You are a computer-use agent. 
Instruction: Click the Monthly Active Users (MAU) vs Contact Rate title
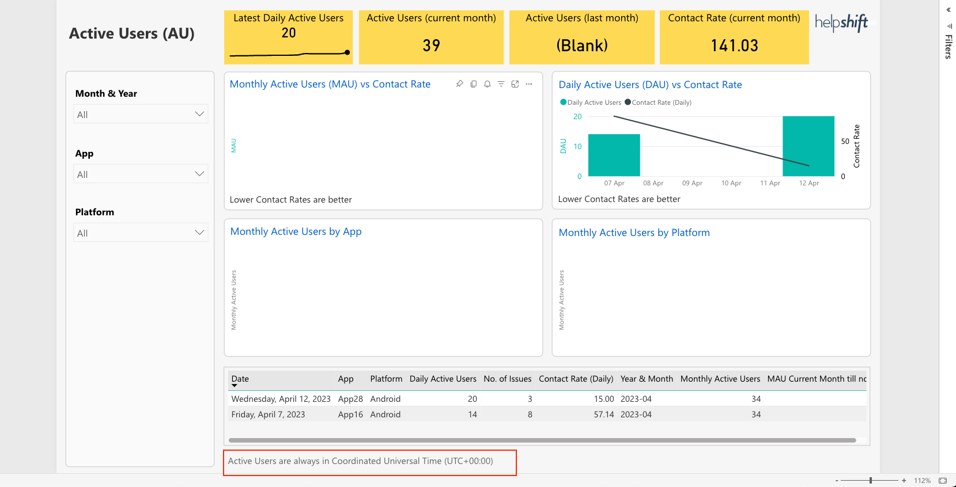[x=330, y=84]
